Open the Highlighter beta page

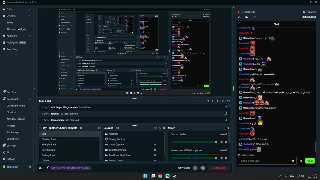14,42
